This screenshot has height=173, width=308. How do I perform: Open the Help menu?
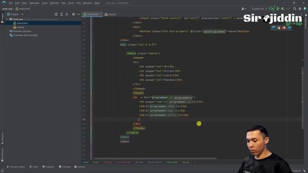97,3
